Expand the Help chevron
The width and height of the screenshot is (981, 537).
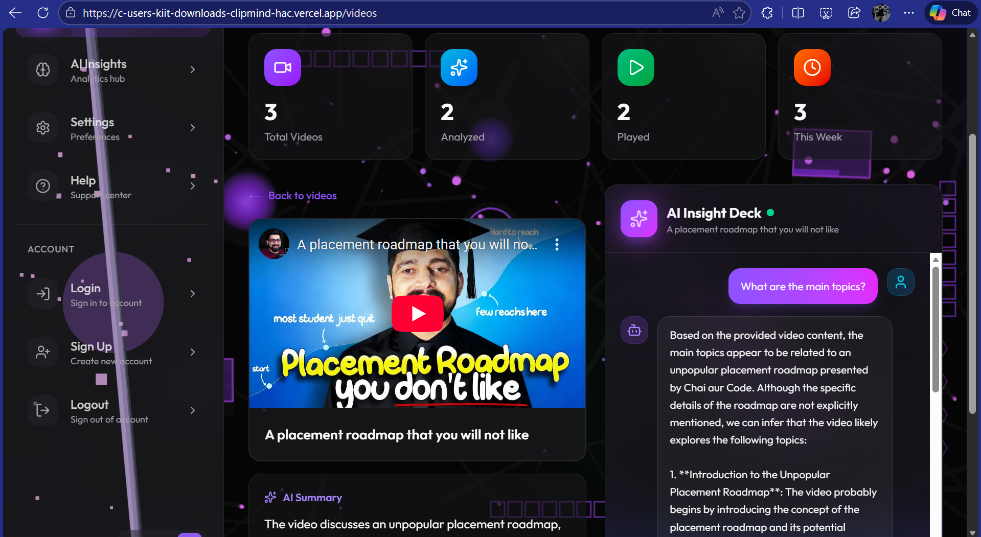pos(193,186)
